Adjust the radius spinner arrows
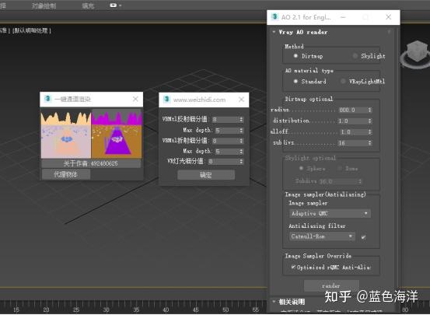 [x=369, y=110]
